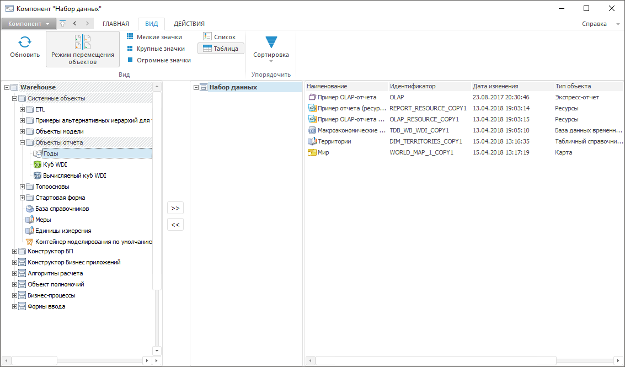This screenshot has width=625, height=367.
Task: Collapse Объекты отчета folder
Action: pos(22,142)
